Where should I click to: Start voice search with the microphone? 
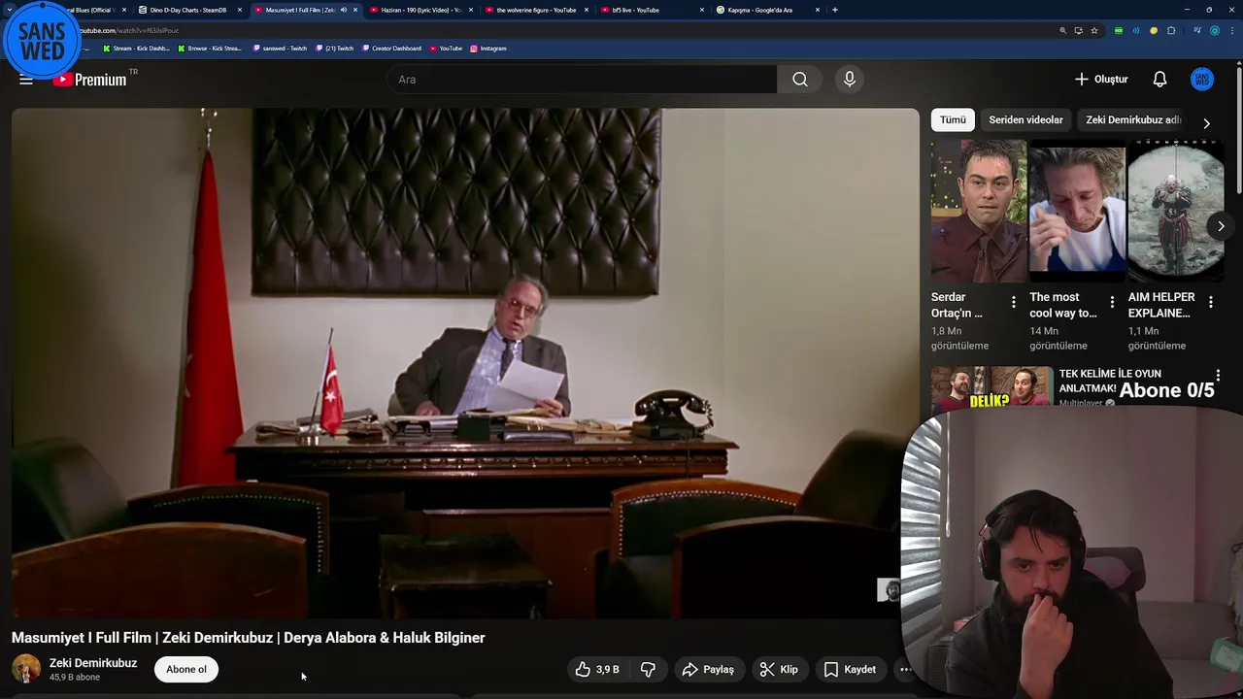pyautogui.click(x=850, y=80)
